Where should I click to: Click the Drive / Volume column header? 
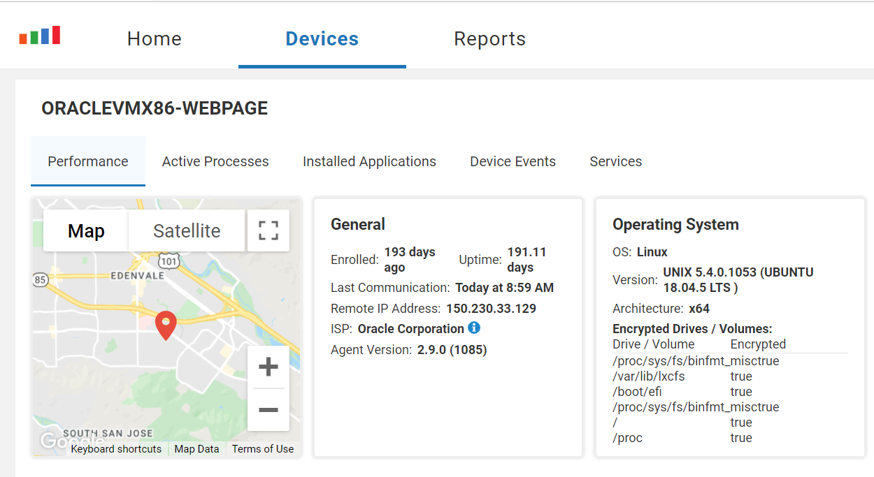click(x=654, y=344)
